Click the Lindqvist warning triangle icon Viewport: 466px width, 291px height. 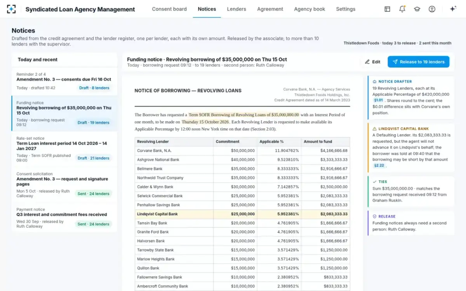tap(374, 128)
